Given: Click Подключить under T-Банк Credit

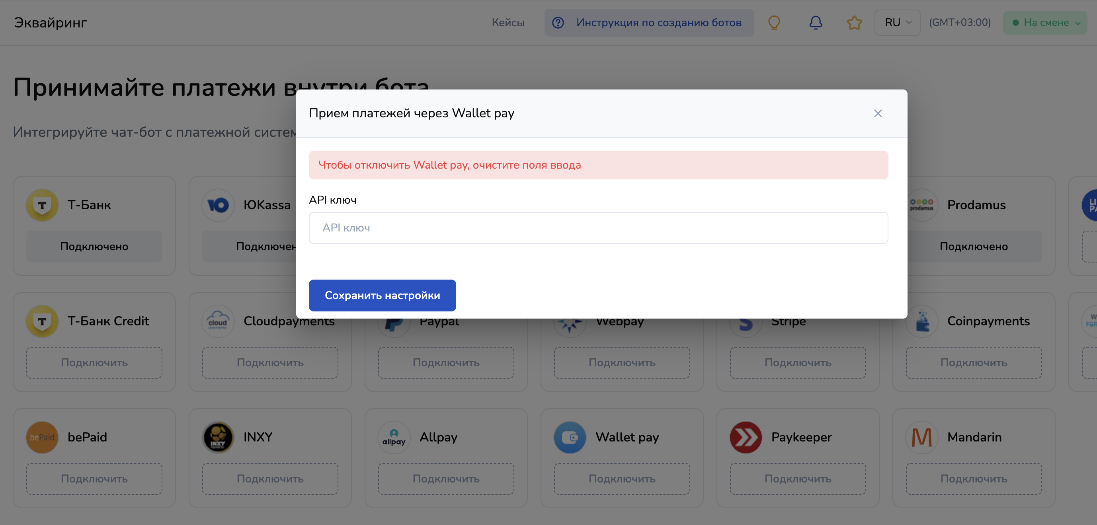Looking at the screenshot, I should click(94, 362).
